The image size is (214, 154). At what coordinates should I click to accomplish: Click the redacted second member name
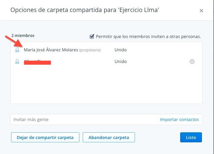point(37,62)
